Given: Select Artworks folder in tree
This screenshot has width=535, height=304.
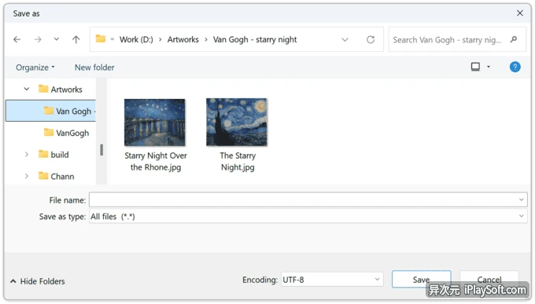Looking at the screenshot, I should coord(61,90).
